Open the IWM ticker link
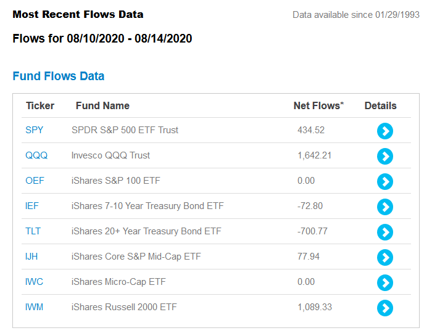The width and height of the screenshot is (432, 333). pyautogui.click(x=34, y=307)
